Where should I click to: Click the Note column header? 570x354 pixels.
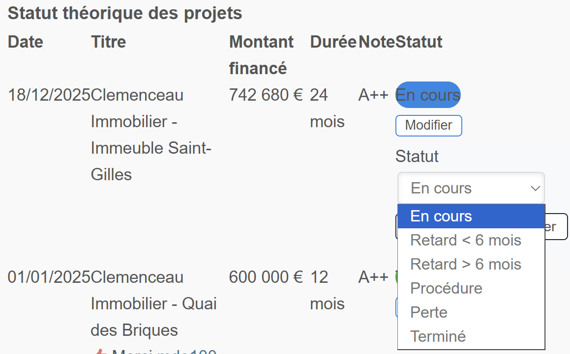point(377,42)
